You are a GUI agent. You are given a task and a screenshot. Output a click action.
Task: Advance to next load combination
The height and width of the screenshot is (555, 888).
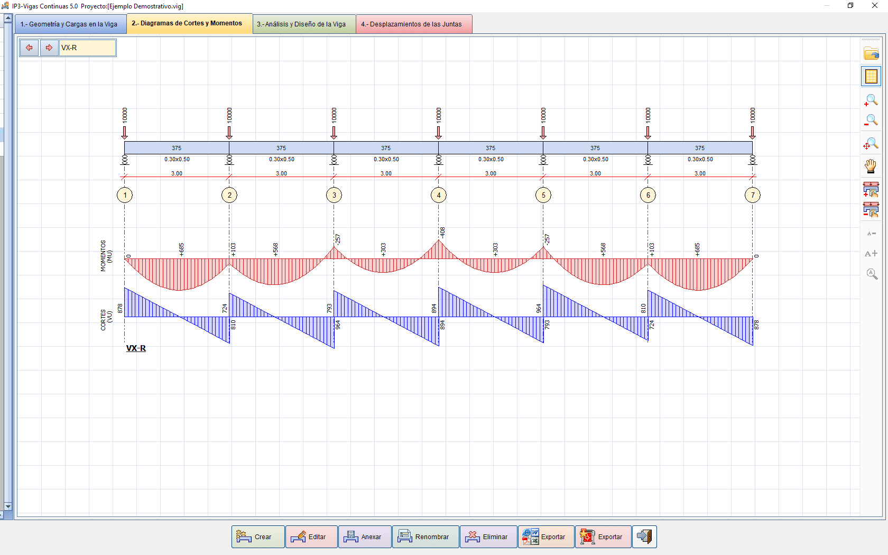point(49,48)
